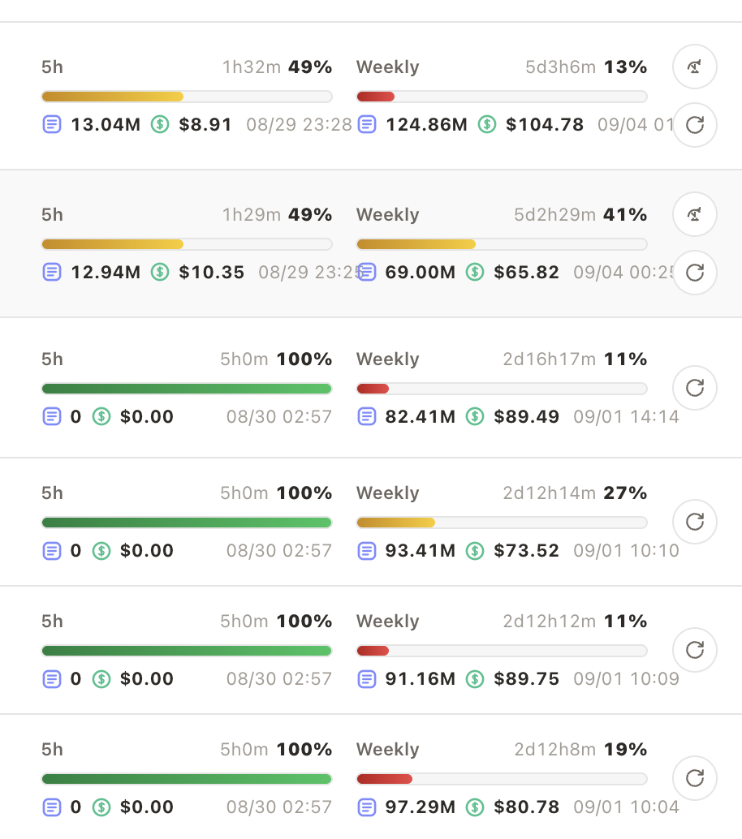Click the 12.94M token count
The image size is (742, 839).
(106, 273)
